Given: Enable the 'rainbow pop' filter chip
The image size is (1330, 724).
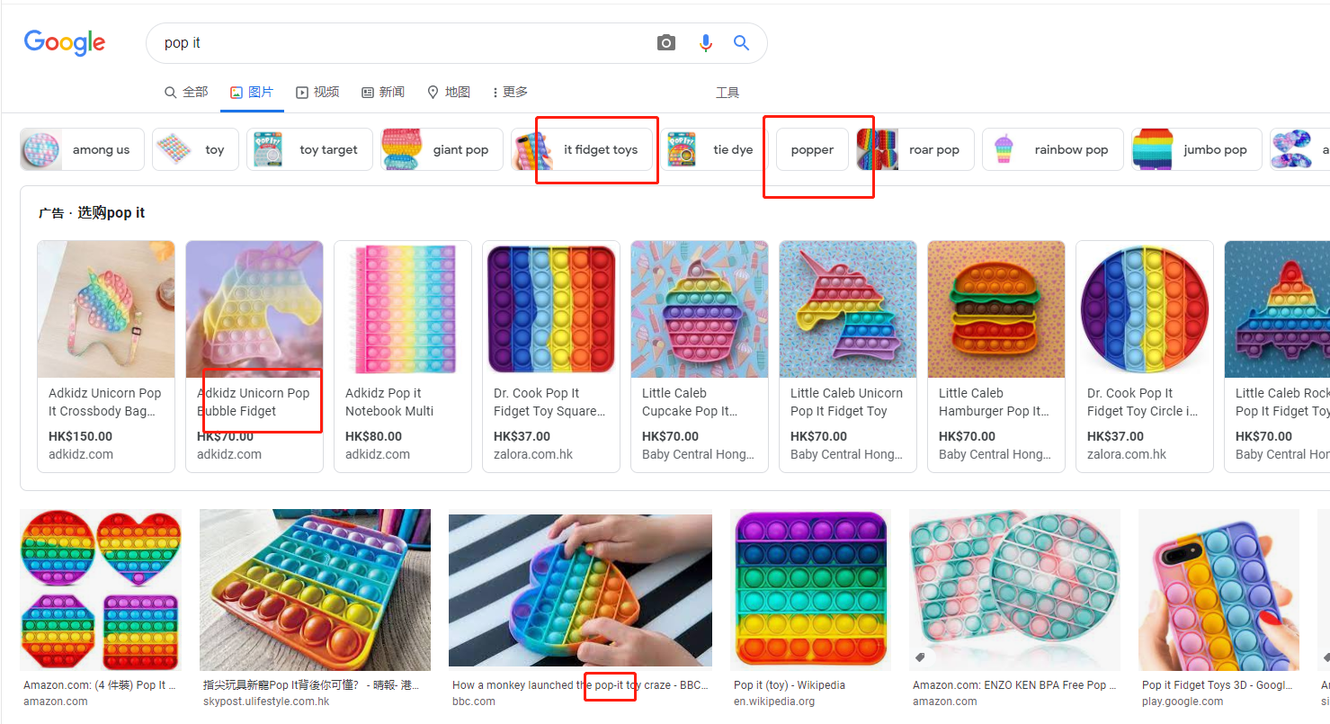Looking at the screenshot, I should coord(1071,149).
